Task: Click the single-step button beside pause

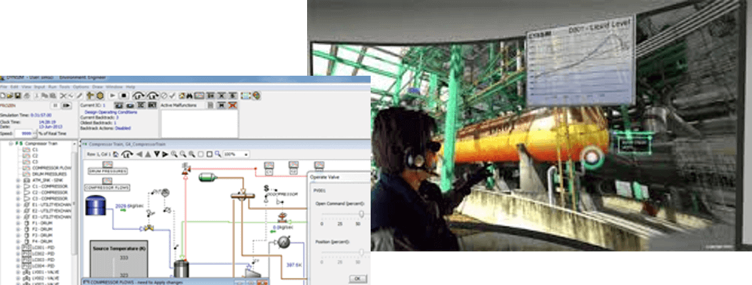Action: (66, 105)
